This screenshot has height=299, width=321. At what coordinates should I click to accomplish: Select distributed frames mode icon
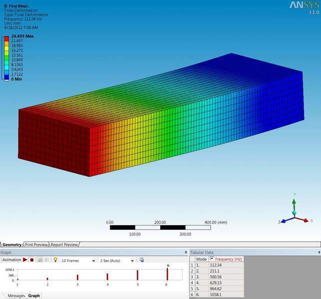point(40,260)
